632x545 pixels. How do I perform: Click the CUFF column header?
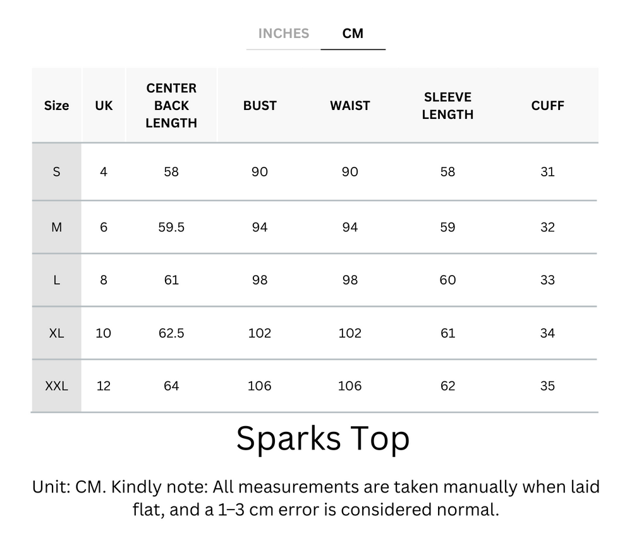547,106
